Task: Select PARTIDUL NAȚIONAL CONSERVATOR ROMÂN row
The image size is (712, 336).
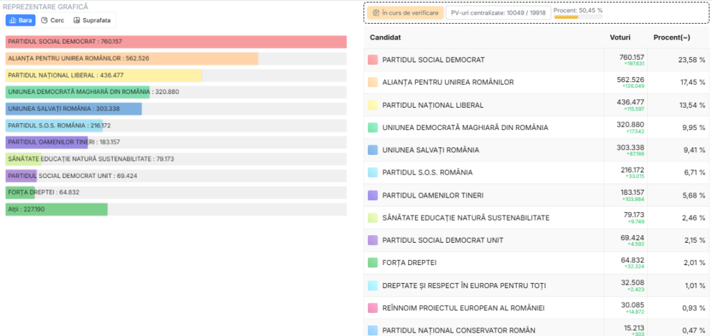Action: tap(459, 330)
